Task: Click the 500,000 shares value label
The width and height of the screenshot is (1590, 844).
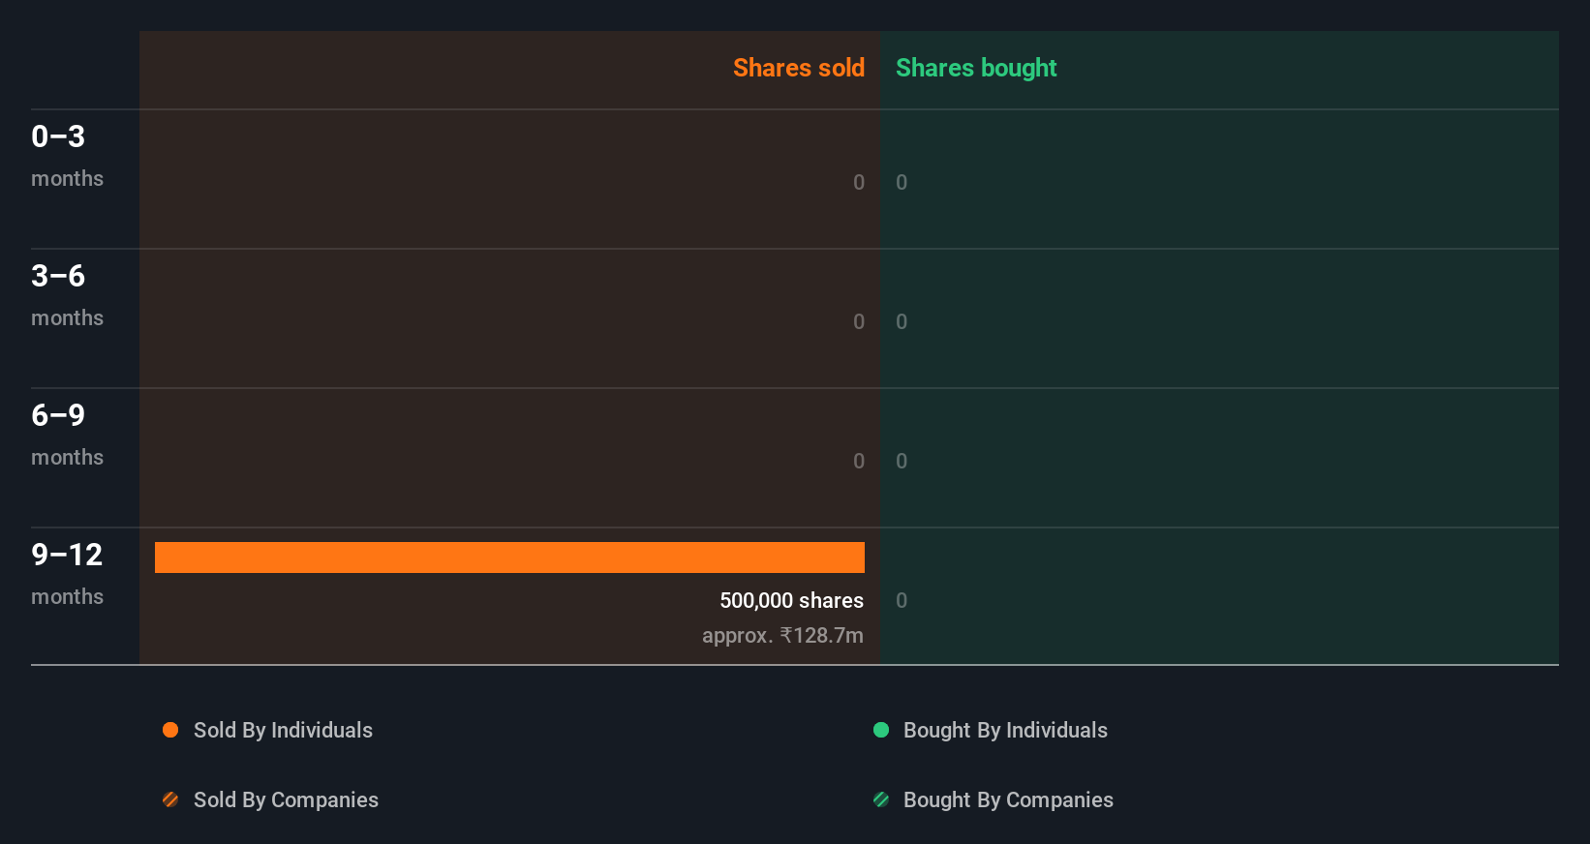Action: (x=791, y=600)
